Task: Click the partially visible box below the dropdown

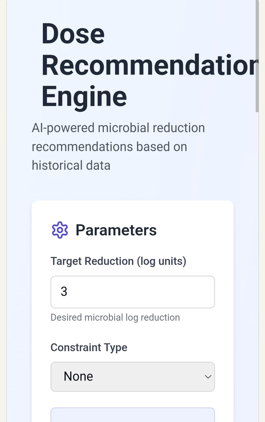Action: pyautogui.click(x=132, y=415)
